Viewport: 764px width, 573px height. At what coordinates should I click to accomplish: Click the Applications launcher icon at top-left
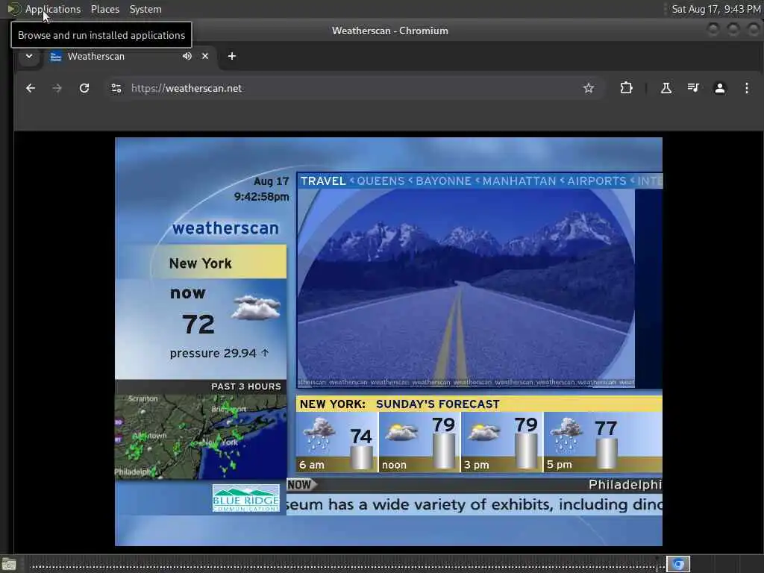pos(13,9)
